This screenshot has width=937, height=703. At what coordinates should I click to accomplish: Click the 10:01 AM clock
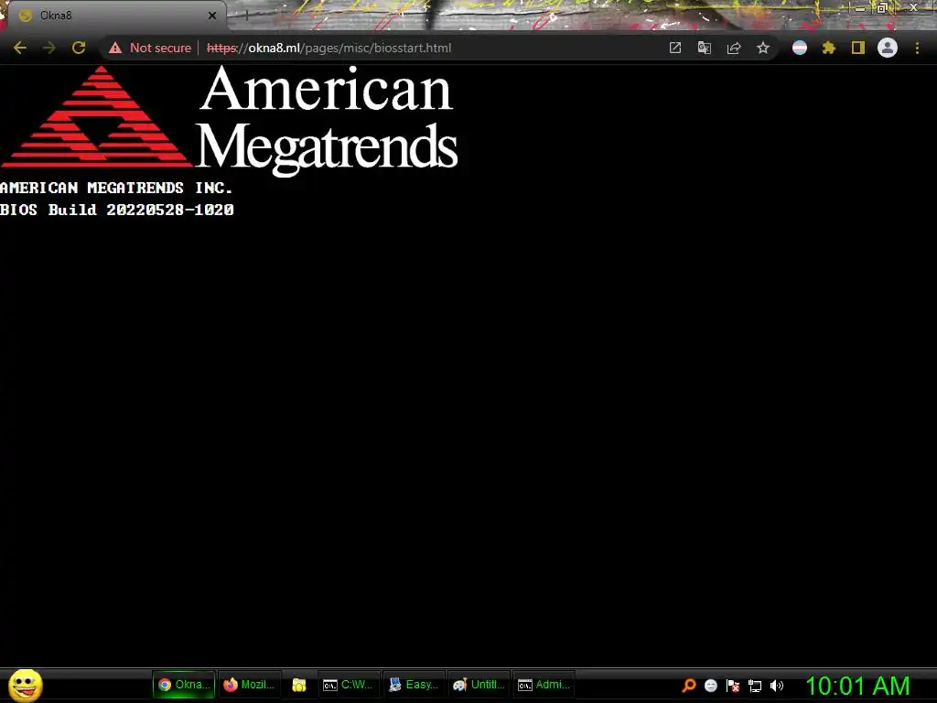pos(857,686)
